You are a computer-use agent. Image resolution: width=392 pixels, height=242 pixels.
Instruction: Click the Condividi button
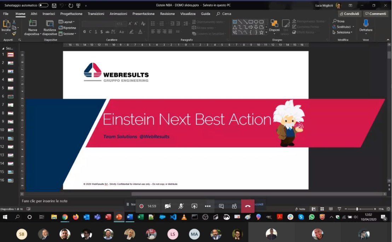350,14
